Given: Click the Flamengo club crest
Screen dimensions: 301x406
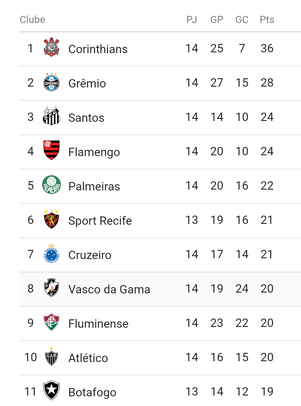Looking at the screenshot, I should click(51, 150).
